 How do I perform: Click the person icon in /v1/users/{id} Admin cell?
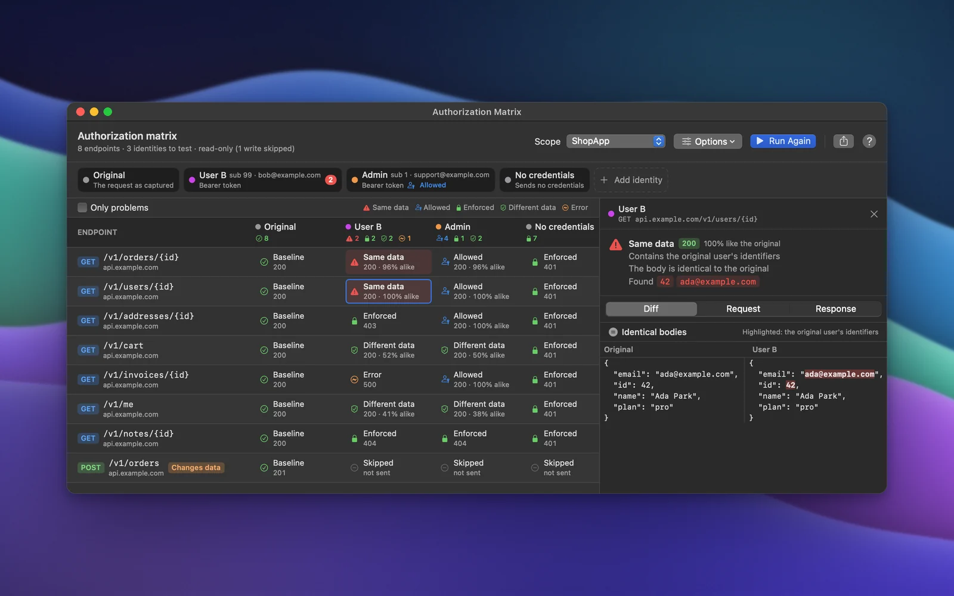pos(445,291)
